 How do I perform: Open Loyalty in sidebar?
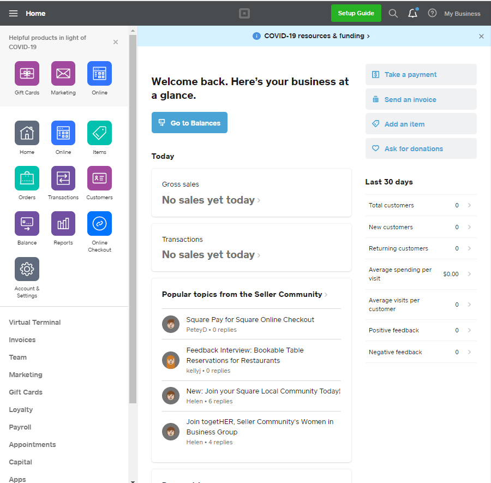[21, 410]
